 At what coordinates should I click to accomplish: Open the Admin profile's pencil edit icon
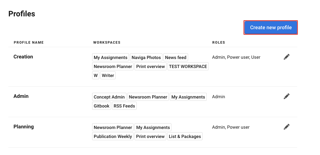pyautogui.click(x=287, y=96)
